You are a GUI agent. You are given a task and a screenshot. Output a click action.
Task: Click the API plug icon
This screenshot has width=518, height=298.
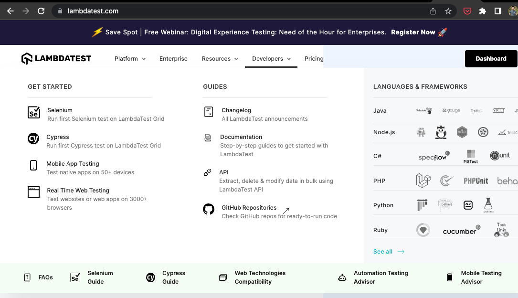coord(208,173)
